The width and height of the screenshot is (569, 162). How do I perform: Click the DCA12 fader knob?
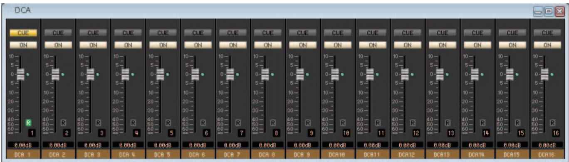[405, 74]
